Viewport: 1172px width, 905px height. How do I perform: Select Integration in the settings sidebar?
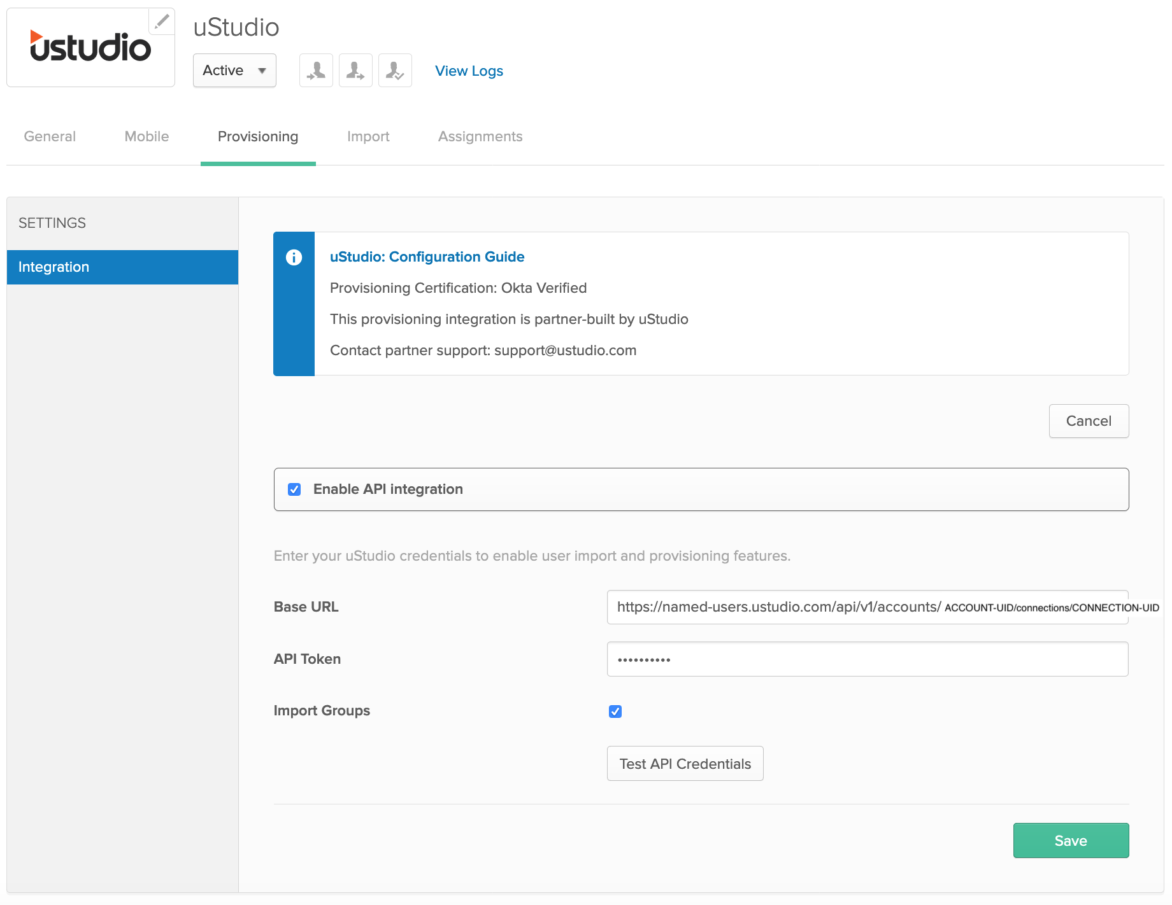122,267
